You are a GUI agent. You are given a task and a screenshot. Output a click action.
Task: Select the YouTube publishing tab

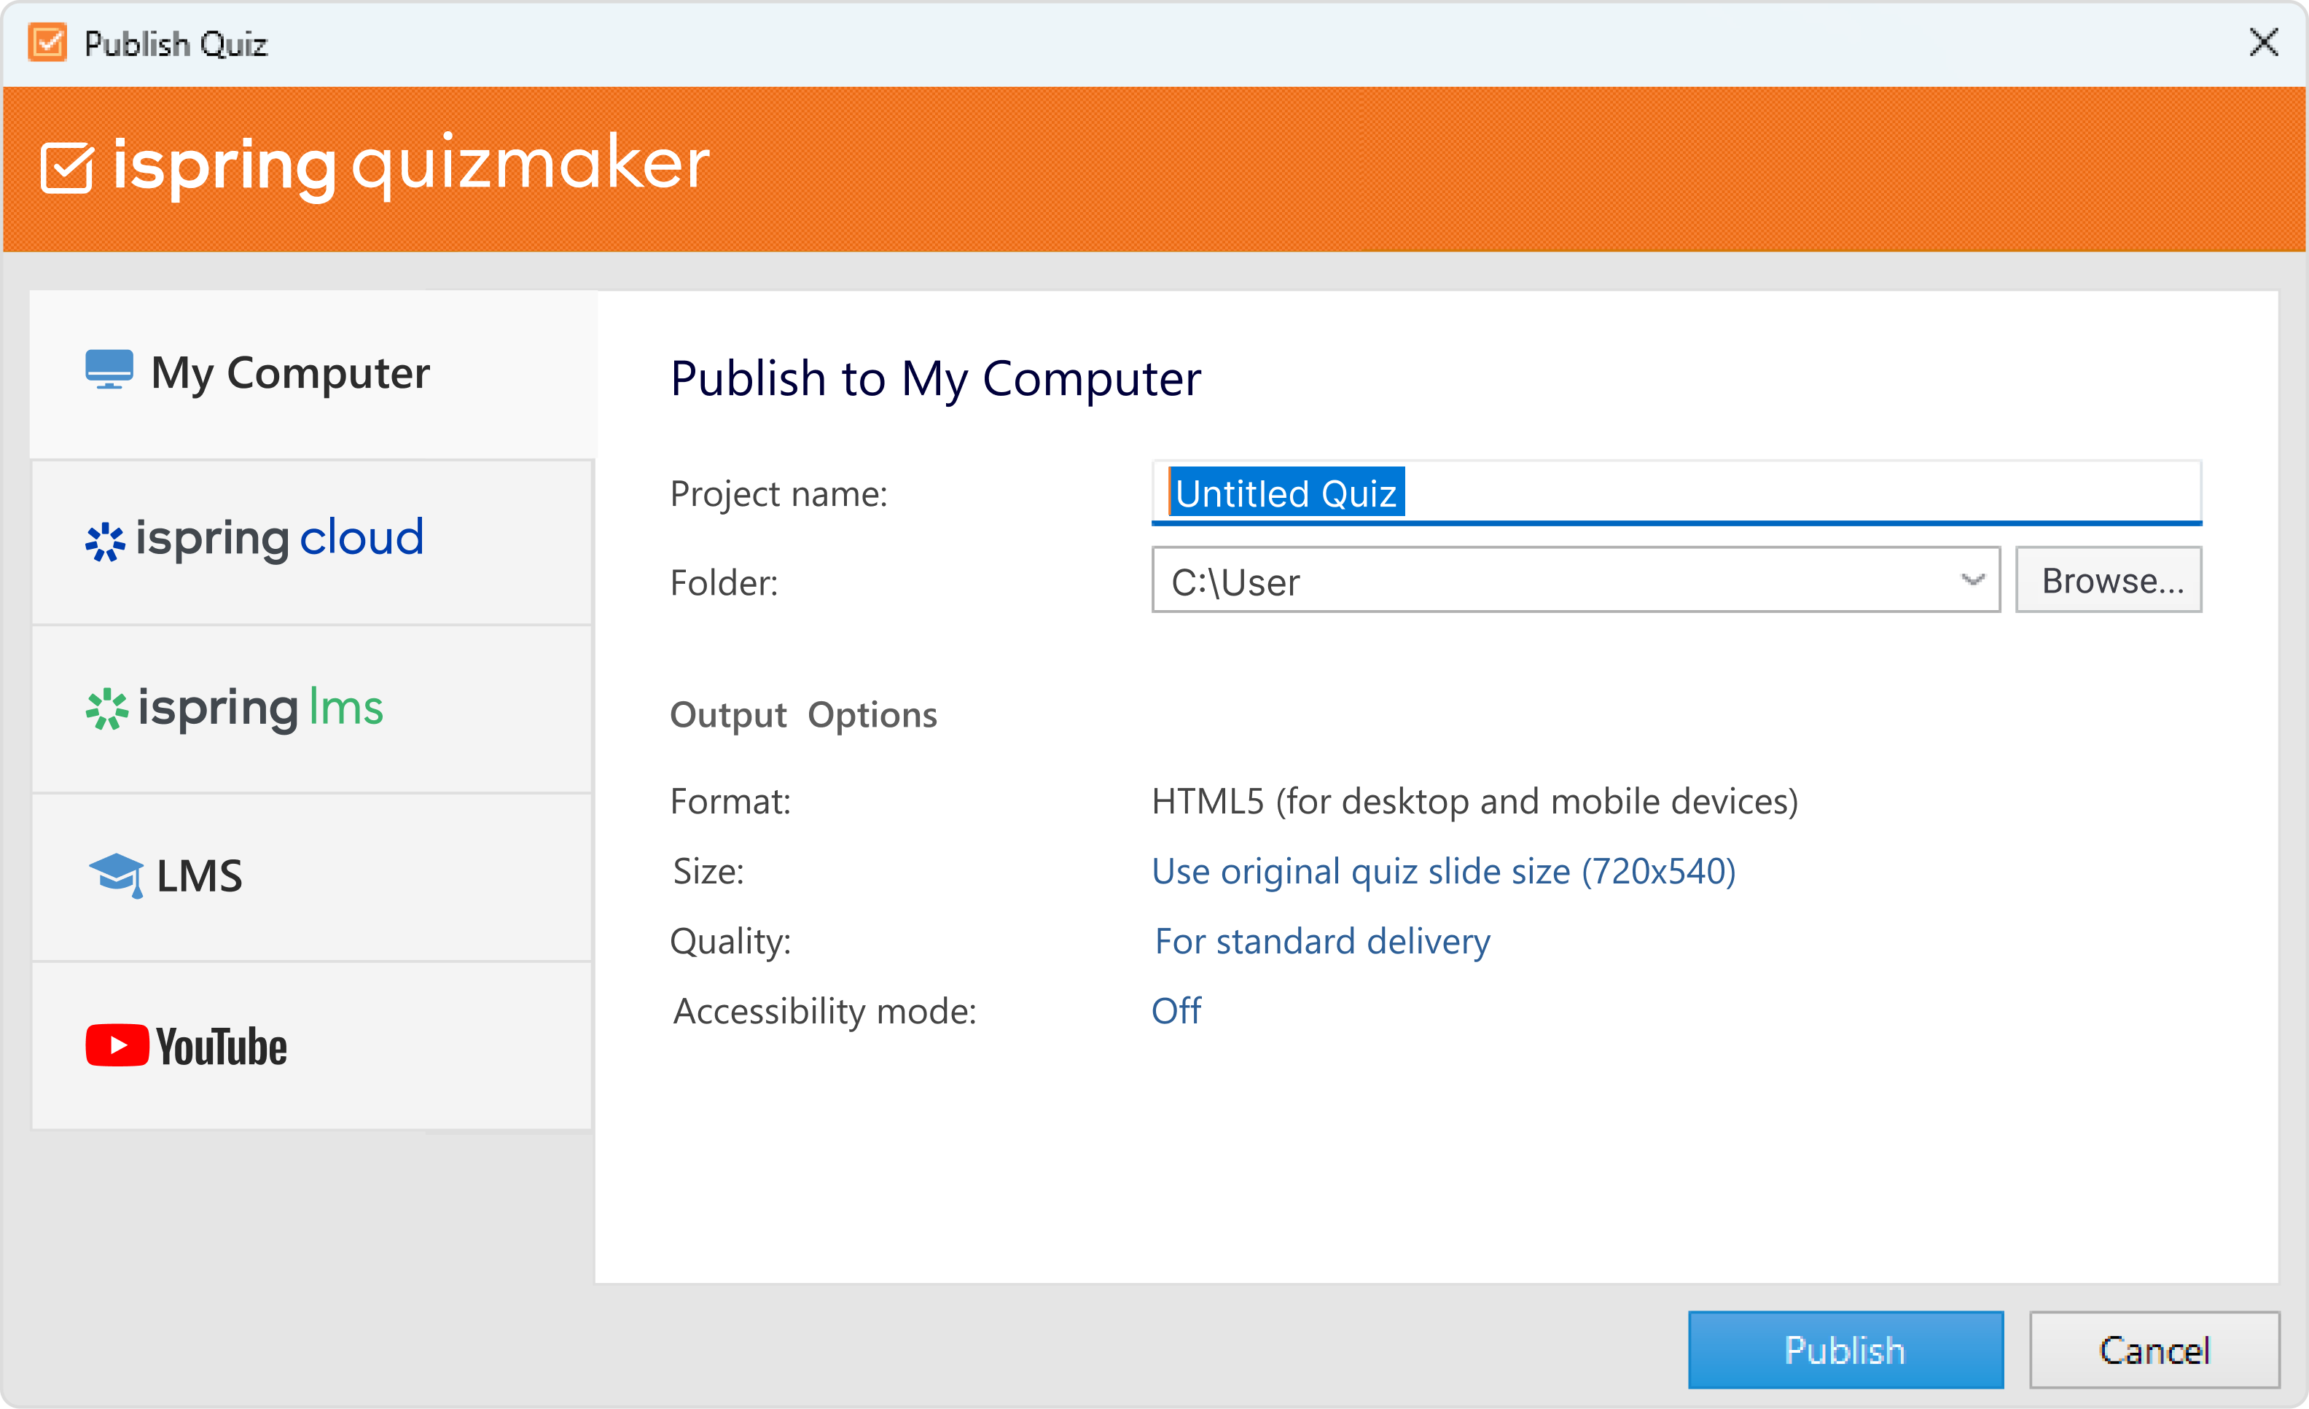click(x=312, y=1045)
